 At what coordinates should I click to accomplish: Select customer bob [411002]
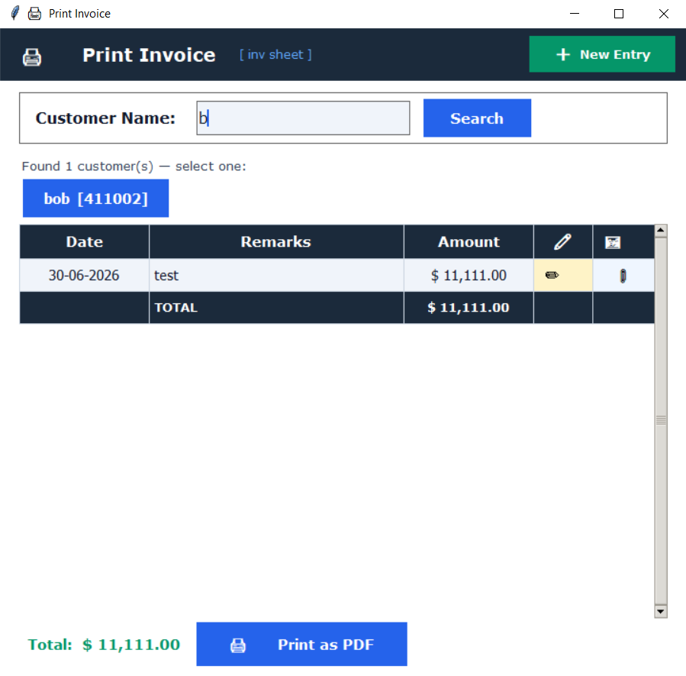click(x=96, y=199)
